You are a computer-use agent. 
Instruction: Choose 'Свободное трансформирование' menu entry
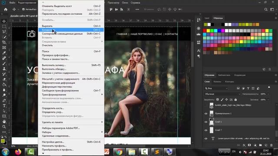pyautogui.click(x=71, y=91)
